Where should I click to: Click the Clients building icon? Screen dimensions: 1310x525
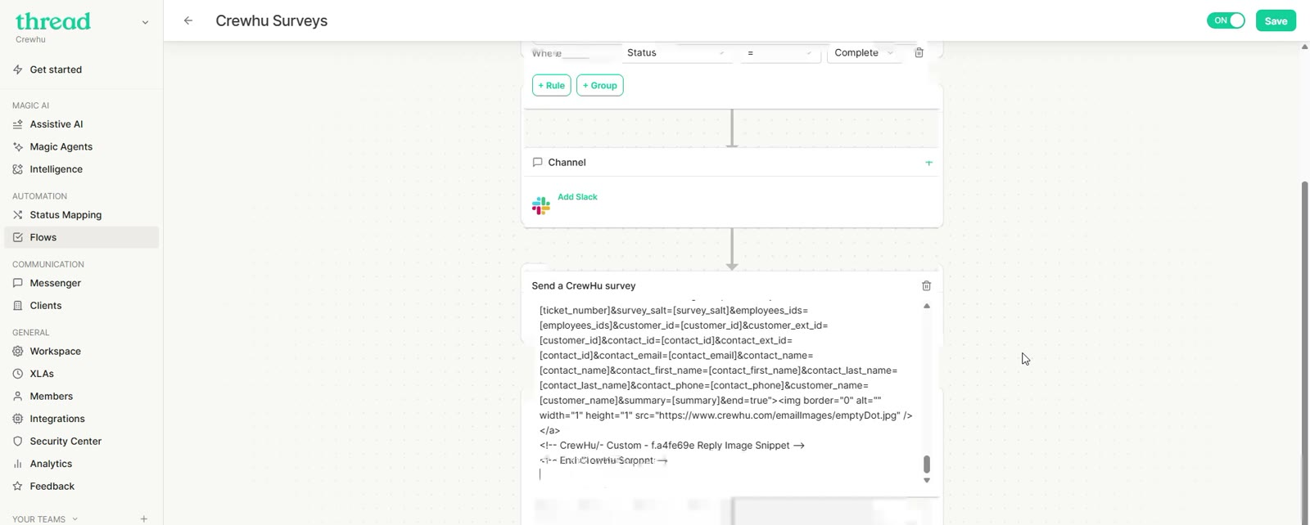coord(18,306)
